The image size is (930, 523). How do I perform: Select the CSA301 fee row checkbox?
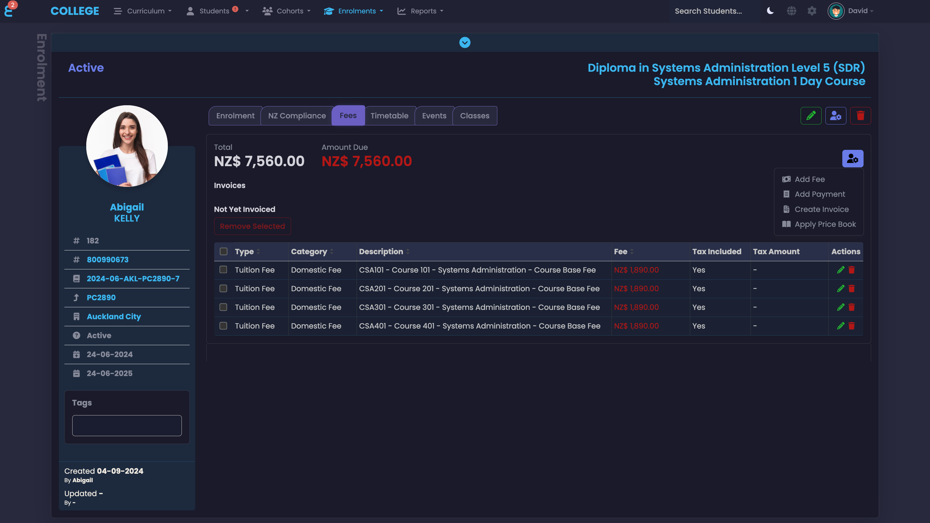[x=223, y=307]
